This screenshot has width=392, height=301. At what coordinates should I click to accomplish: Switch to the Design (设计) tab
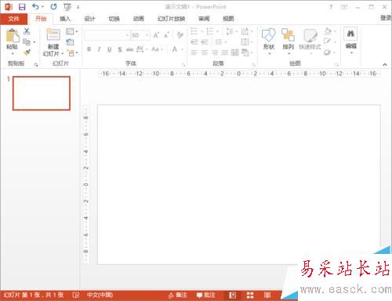89,19
